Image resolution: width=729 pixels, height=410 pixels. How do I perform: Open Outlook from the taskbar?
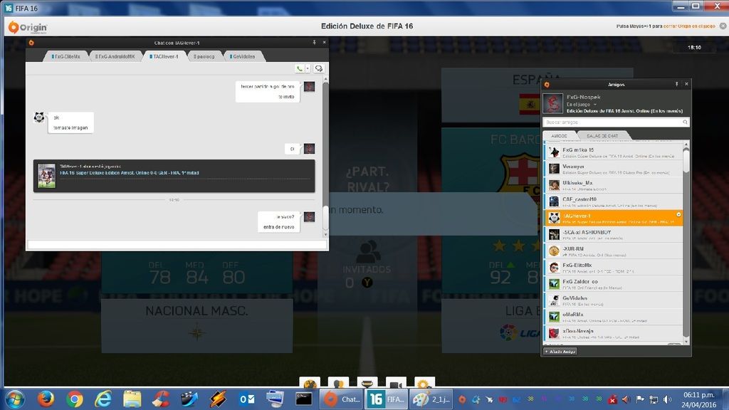point(246,399)
